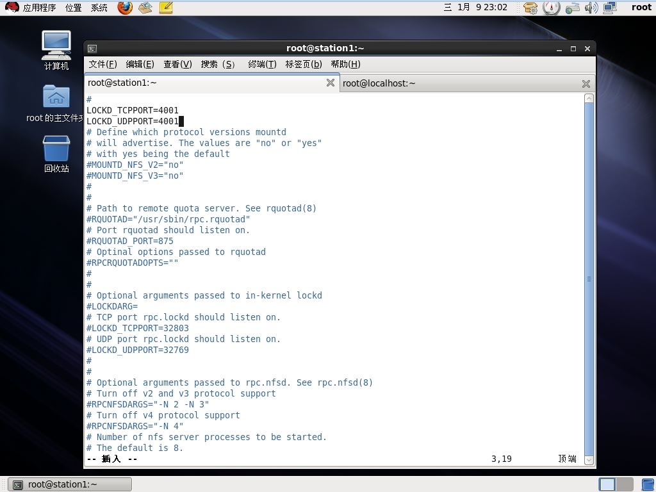Select the root@station1 tab
Image resolution: width=656 pixels, height=492 pixels.
(211, 83)
